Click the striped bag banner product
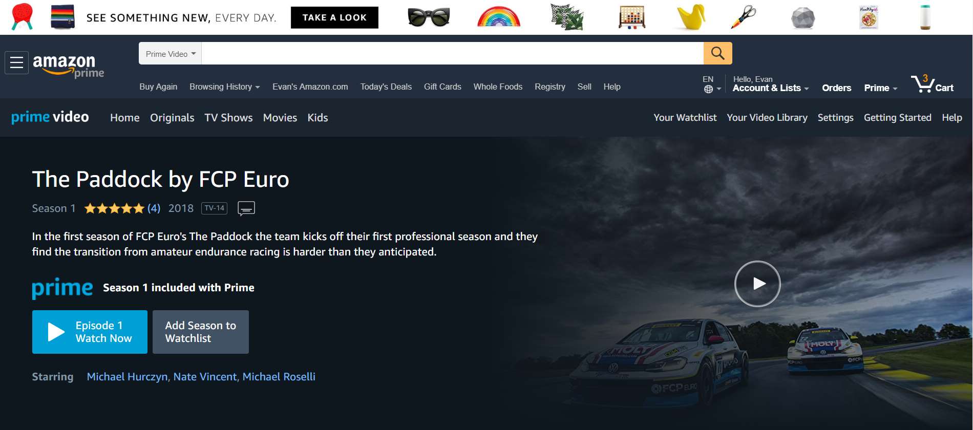Image resolution: width=973 pixels, height=430 pixels. click(62, 16)
